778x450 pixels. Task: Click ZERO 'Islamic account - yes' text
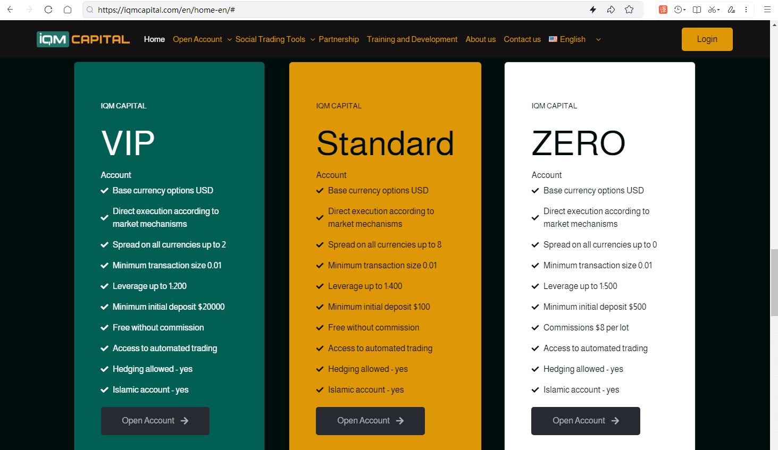pos(581,389)
